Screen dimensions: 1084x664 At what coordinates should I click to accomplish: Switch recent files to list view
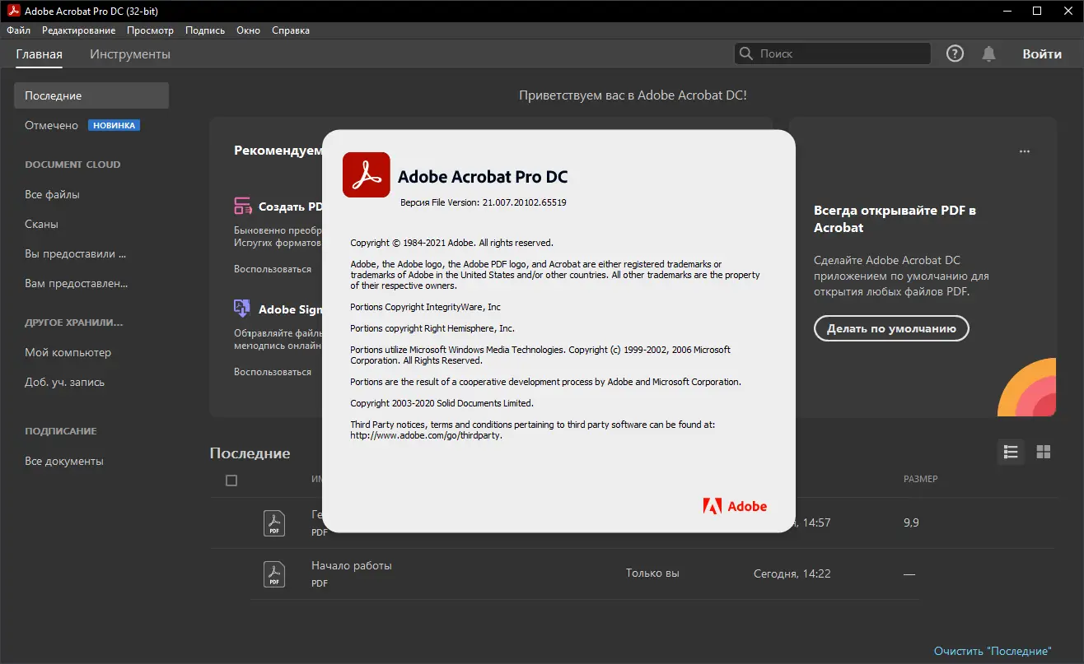(1011, 452)
